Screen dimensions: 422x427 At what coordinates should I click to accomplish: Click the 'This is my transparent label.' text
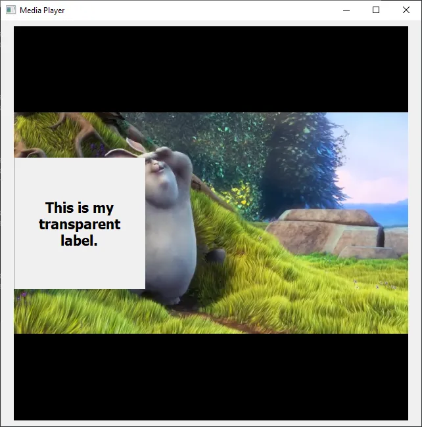80,224
